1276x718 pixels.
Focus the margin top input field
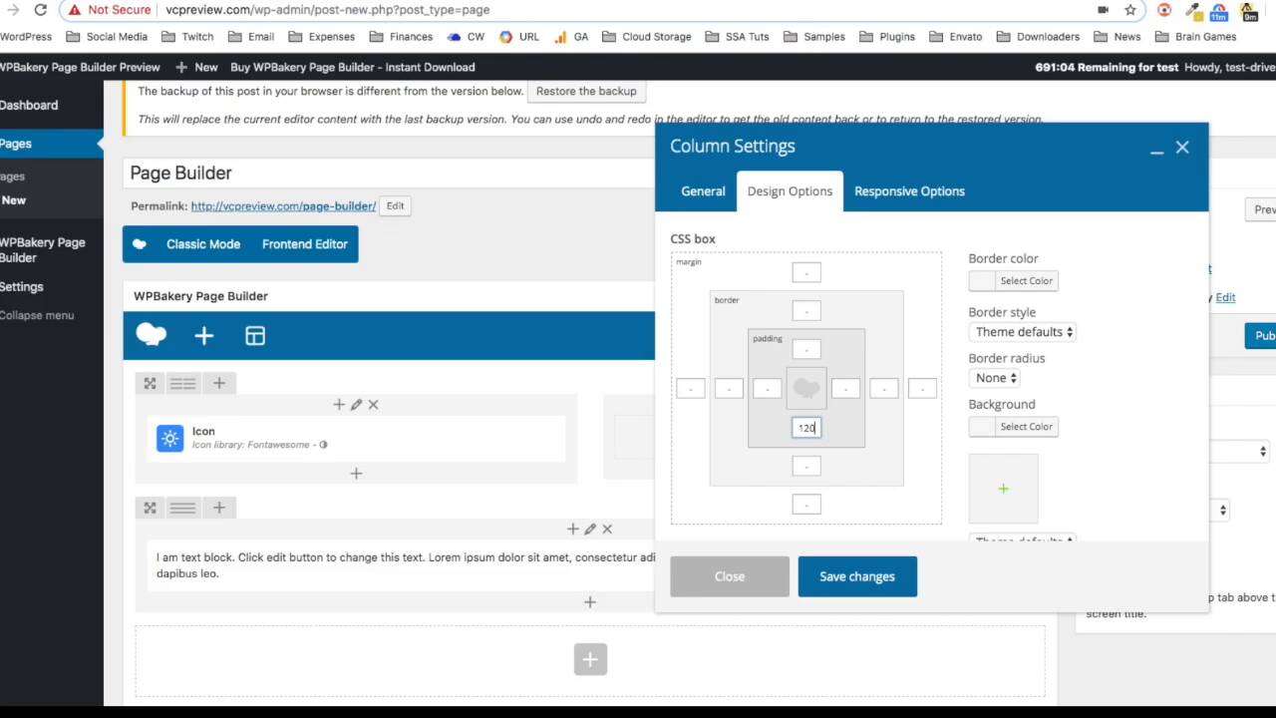[x=806, y=272]
